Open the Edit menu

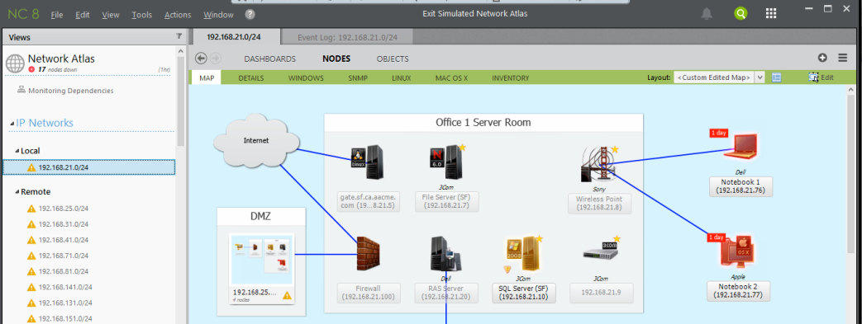(x=83, y=15)
